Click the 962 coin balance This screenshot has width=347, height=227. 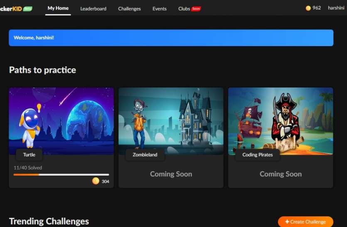pos(317,8)
